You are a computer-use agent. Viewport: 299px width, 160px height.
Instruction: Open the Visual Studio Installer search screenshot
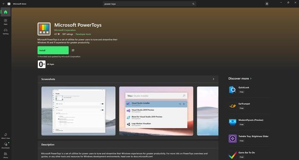click(x=156, y=111)
